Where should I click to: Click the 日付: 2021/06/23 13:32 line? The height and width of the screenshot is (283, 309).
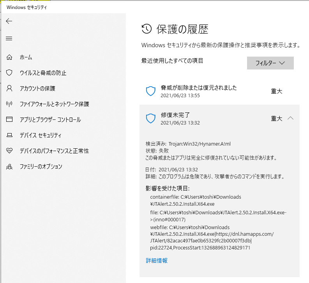point(171,169)
